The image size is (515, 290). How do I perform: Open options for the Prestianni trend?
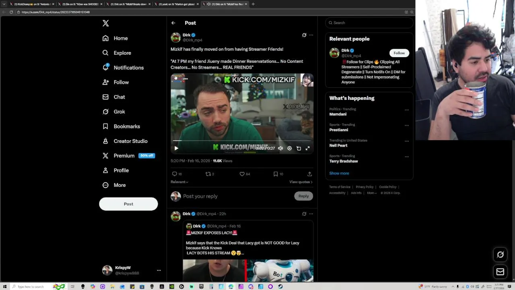406,126
